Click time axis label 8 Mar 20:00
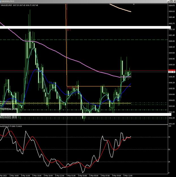176x177 pixels. [48, 176]
